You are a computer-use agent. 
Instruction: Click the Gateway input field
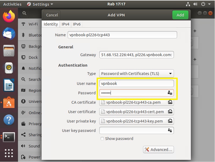click(136, 55)
